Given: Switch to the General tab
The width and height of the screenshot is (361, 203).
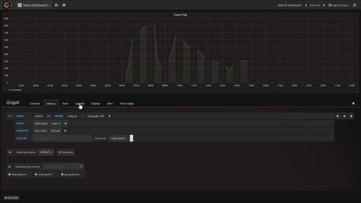Looking at the screenshot, I should click(34, 104).
